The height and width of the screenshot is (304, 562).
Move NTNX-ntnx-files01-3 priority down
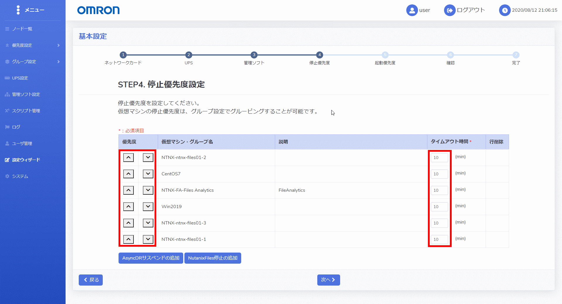tap(148, 223)
